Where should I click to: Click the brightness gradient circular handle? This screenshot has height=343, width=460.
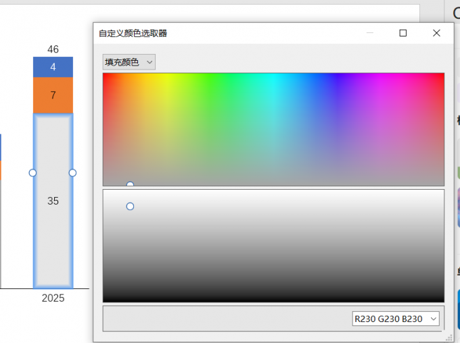130,206
